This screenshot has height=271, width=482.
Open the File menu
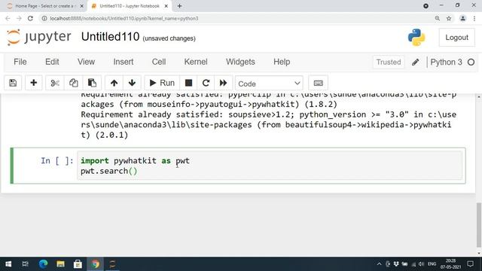(x=20, y=62)
